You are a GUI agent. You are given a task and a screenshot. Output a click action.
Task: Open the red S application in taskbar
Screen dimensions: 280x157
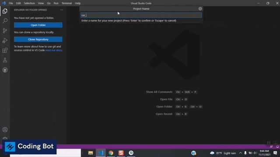tap(121, 153)
